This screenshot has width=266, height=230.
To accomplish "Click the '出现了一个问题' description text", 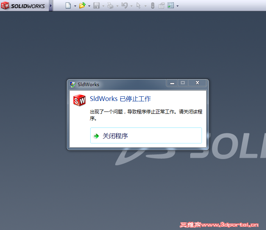I will click(x=146, y=115).
